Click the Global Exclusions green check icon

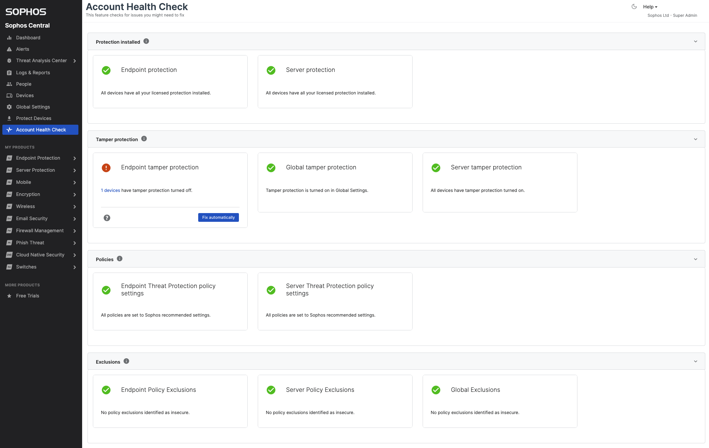tap(436, 390)
